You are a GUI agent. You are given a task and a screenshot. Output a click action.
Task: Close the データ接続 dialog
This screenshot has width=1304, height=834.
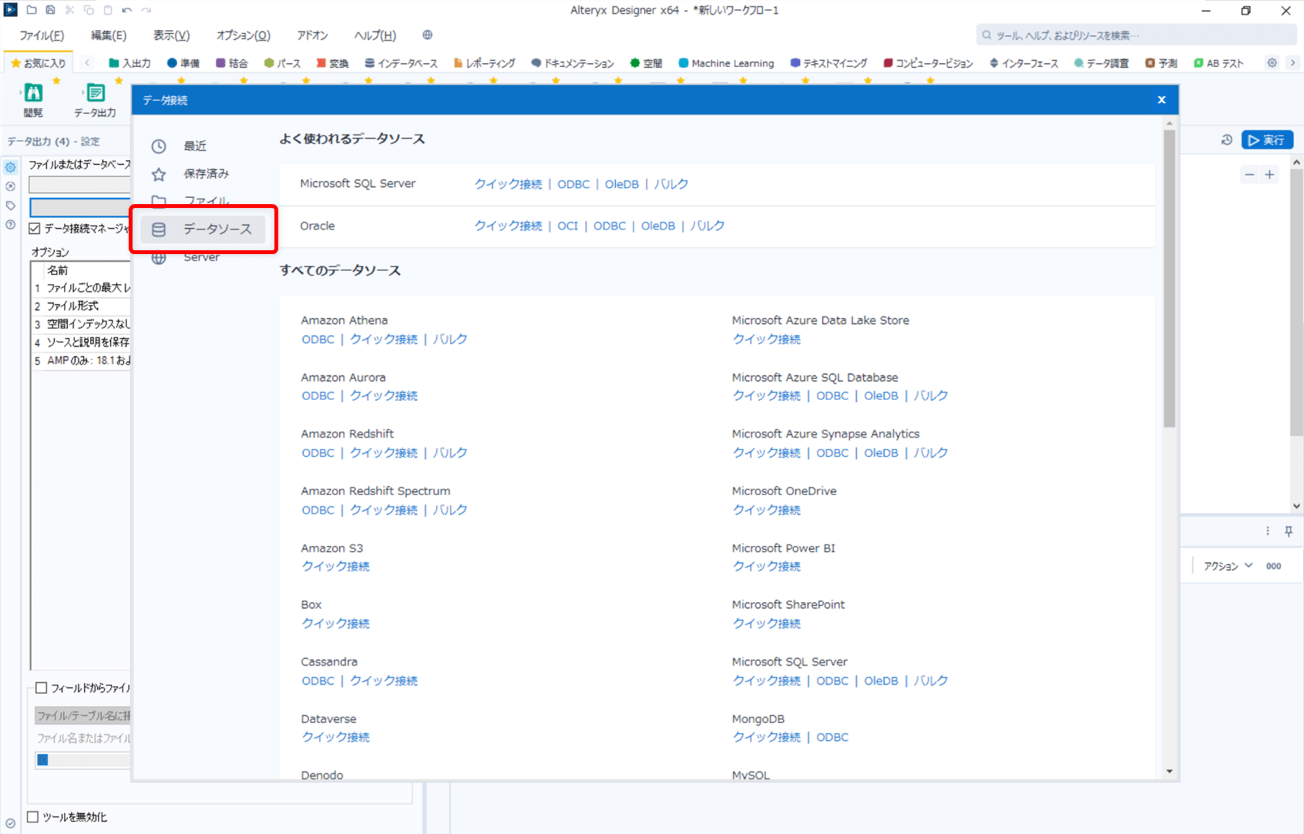pyautogui.click(x=1161, y=100)
